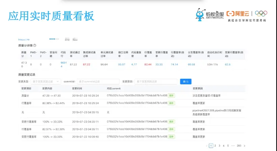This screenshot has width=277, height=151.
Task: Select page 5 in pagination
Action: click(228, 146)
